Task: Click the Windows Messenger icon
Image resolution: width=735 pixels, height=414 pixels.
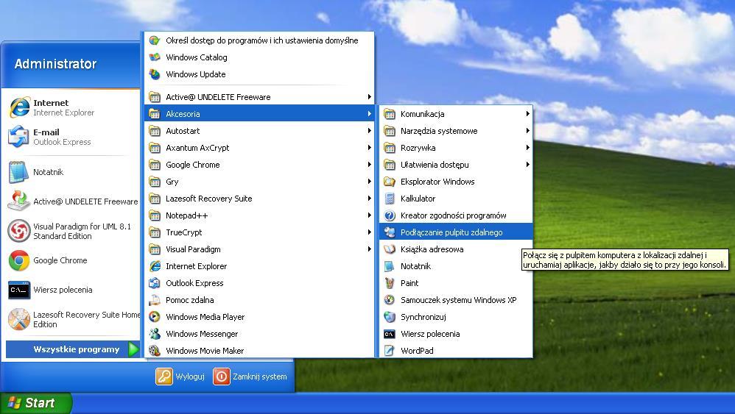Action: (155, 334)
